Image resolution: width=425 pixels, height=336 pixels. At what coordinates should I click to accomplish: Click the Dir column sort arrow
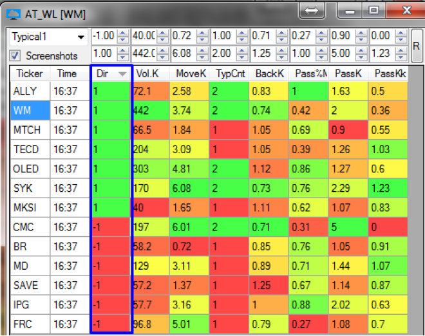(122, 74)
